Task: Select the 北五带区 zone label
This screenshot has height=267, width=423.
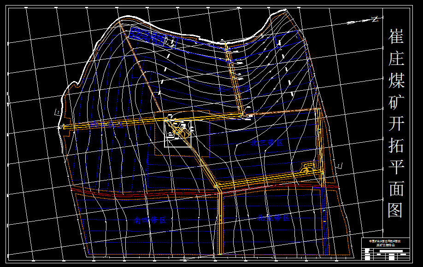Action: tap(273, 218)
